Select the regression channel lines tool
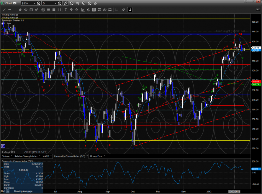The height and width of the screenshot is (194, 262). pyautogui.click(x=36, y=10)
